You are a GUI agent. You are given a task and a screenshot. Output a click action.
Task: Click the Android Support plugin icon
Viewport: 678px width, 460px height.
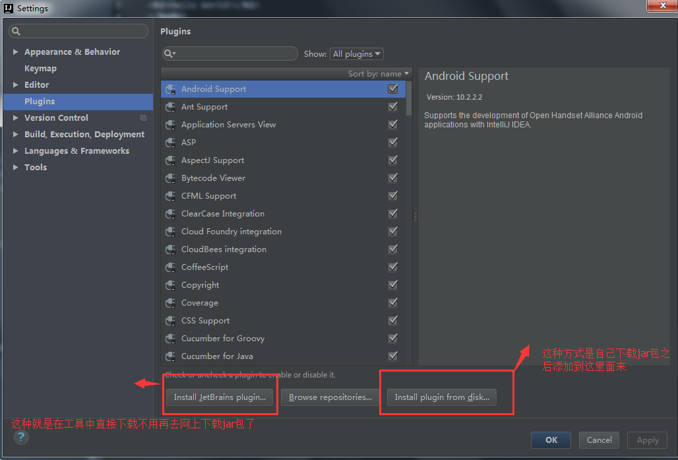[170, 89]
